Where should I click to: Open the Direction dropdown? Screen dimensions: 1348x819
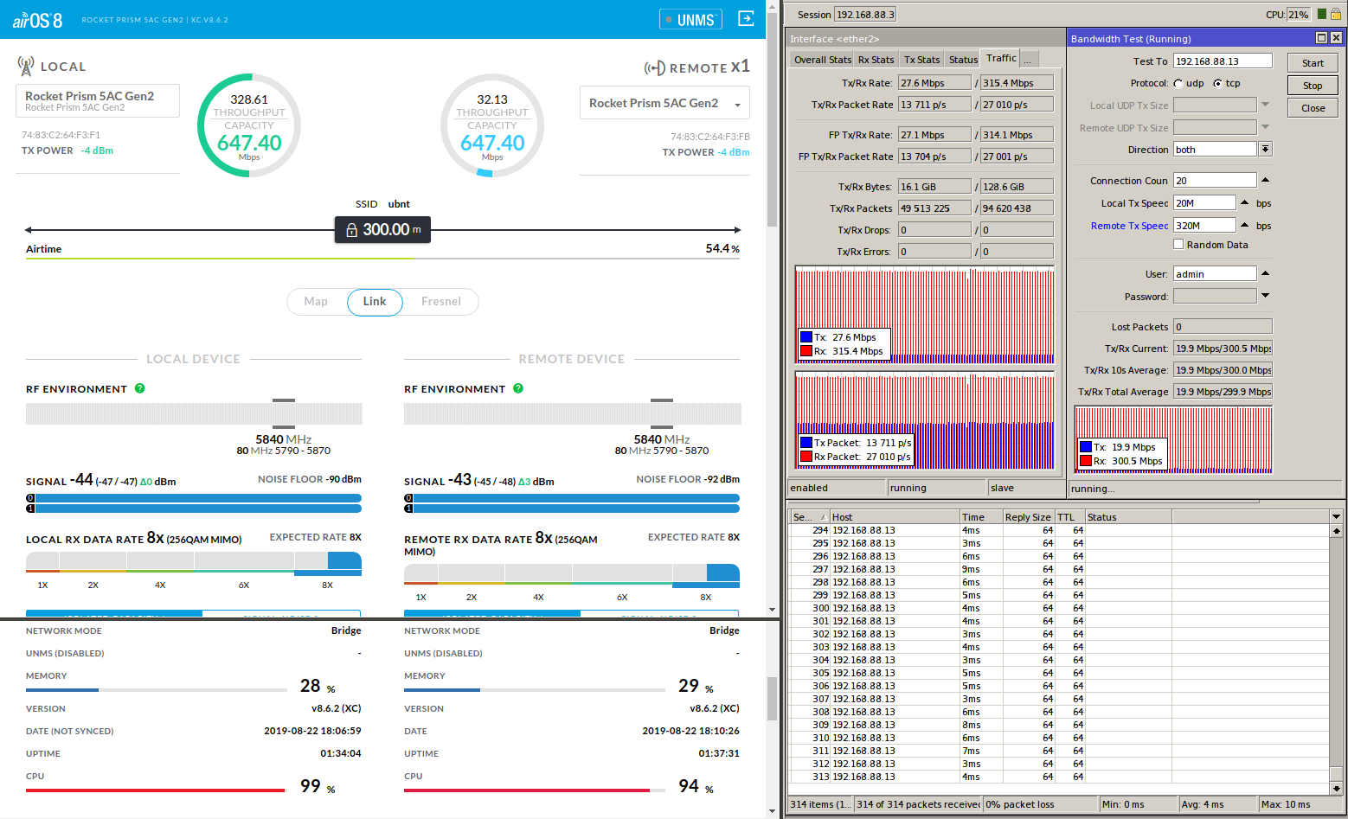coord(1265,150)
